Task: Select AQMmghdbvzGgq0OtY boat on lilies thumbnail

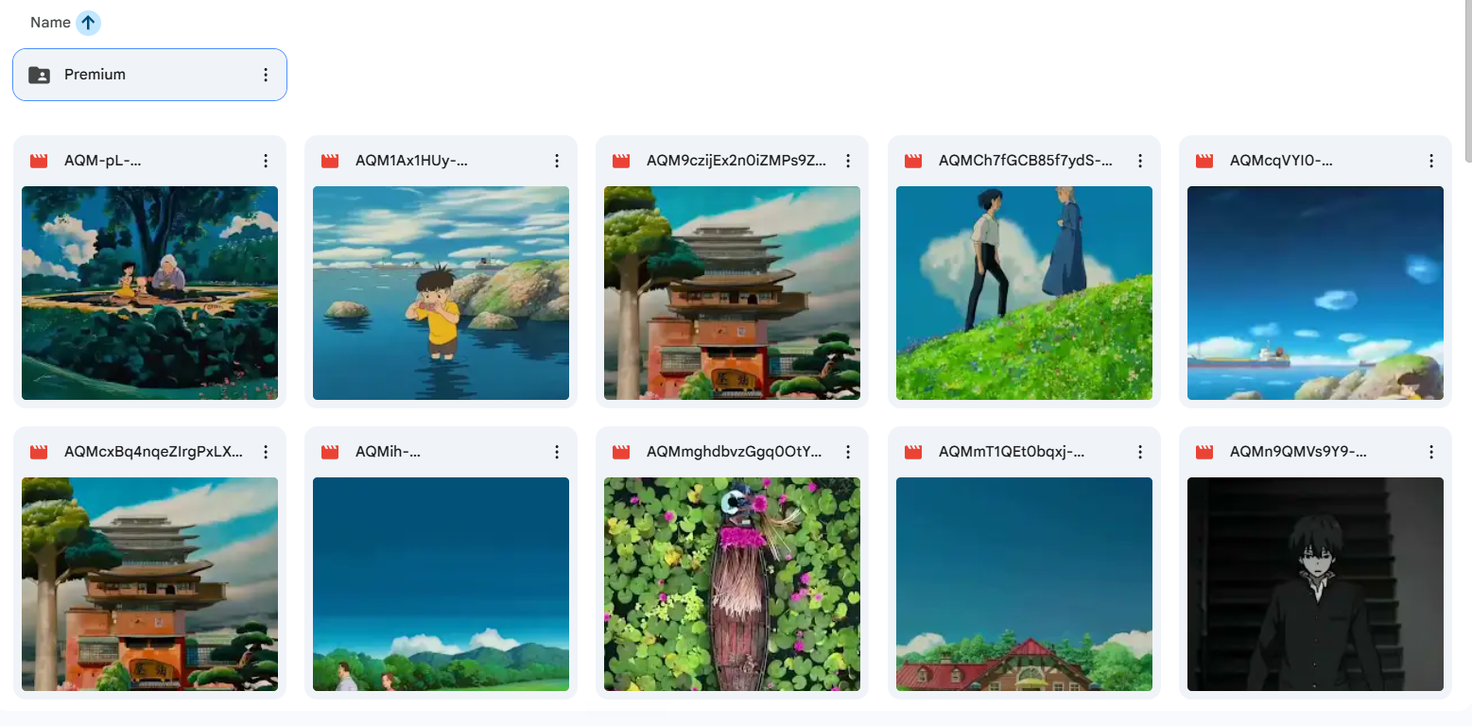Action: [732, 584]
